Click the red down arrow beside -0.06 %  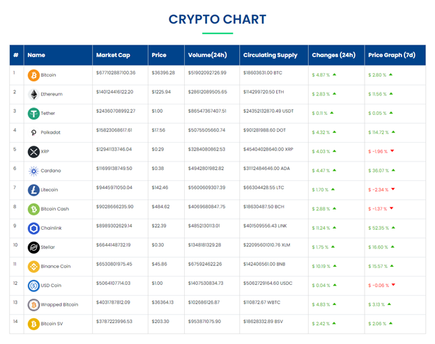click(x=393, y=285)
